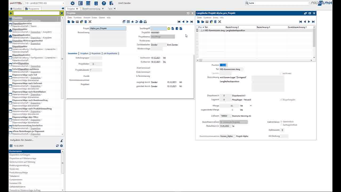Click save icon in Projekte toolbar
The image size is (341, 192).
77,22
